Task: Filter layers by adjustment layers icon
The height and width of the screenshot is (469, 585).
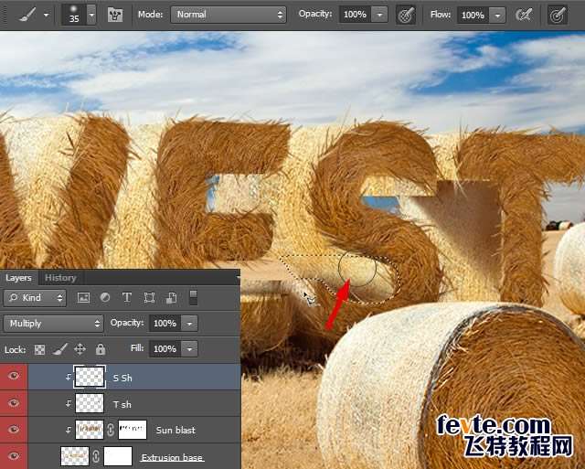Action: [105, 297]
